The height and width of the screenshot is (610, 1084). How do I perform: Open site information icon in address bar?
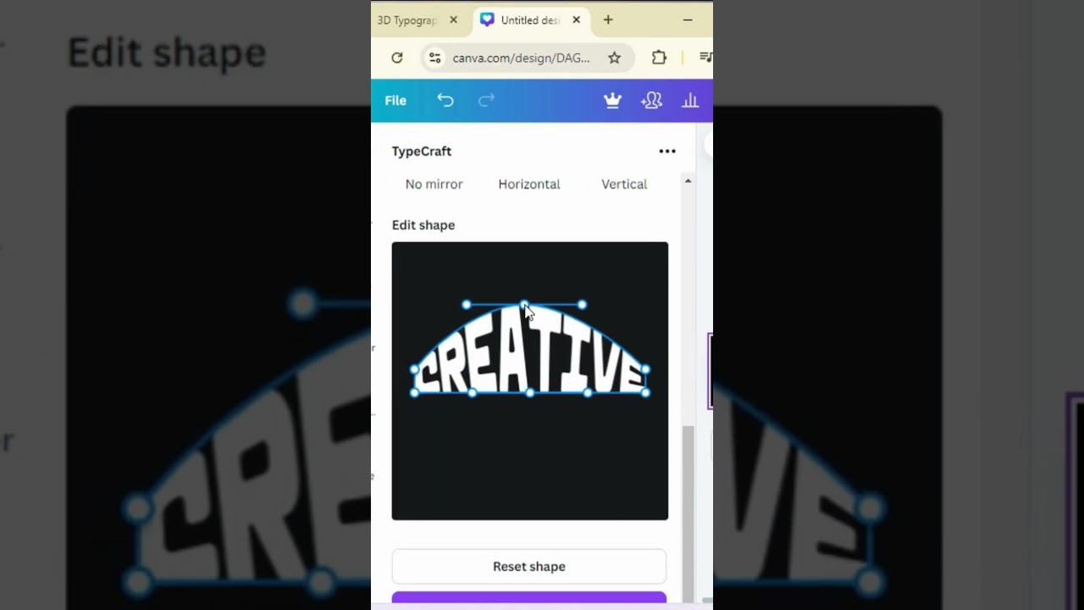pyautogui.click(x=434, y=58)
